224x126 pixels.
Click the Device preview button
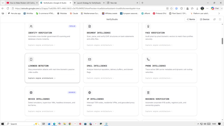(205, 19)
